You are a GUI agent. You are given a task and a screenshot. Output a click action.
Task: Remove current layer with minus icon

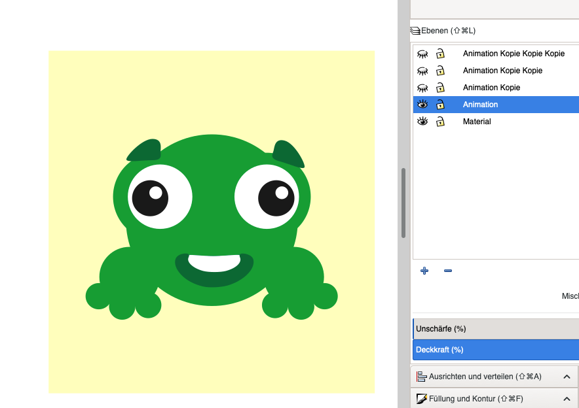click(x=448, y=271)
